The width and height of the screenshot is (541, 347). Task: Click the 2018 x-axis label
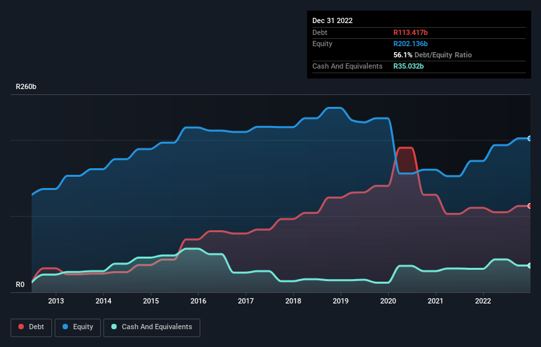click(x=293, y=301)
